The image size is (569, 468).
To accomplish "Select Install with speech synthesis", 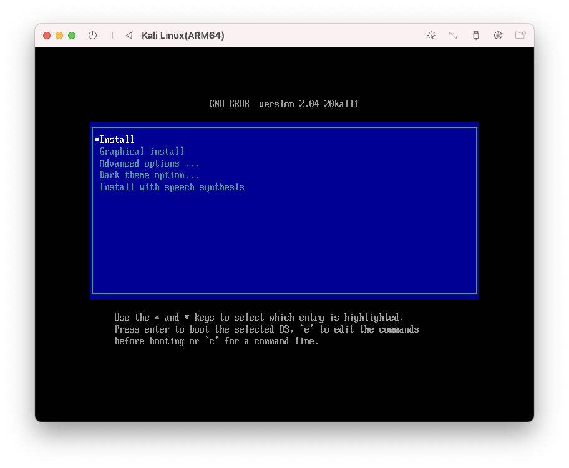I will [x=284, y=187].
